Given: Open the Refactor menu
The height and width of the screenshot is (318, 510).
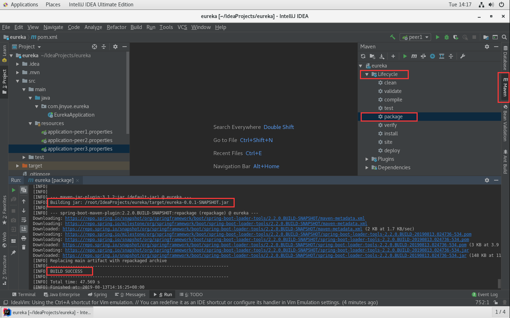Looking at the screenshot, I should (116, 27).
